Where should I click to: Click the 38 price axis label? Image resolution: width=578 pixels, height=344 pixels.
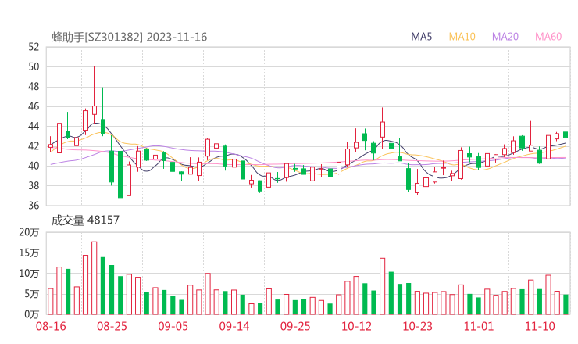coord(34,185)
